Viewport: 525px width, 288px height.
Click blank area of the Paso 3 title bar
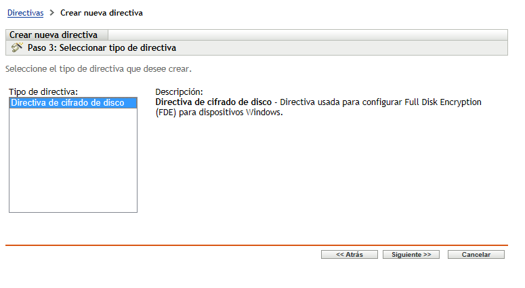point(339,48)
